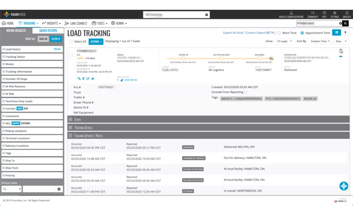Screen dimensions: 353x215
Task: Tick Exclude From Reporting checkbox
Action: click(x=246, y=92)
